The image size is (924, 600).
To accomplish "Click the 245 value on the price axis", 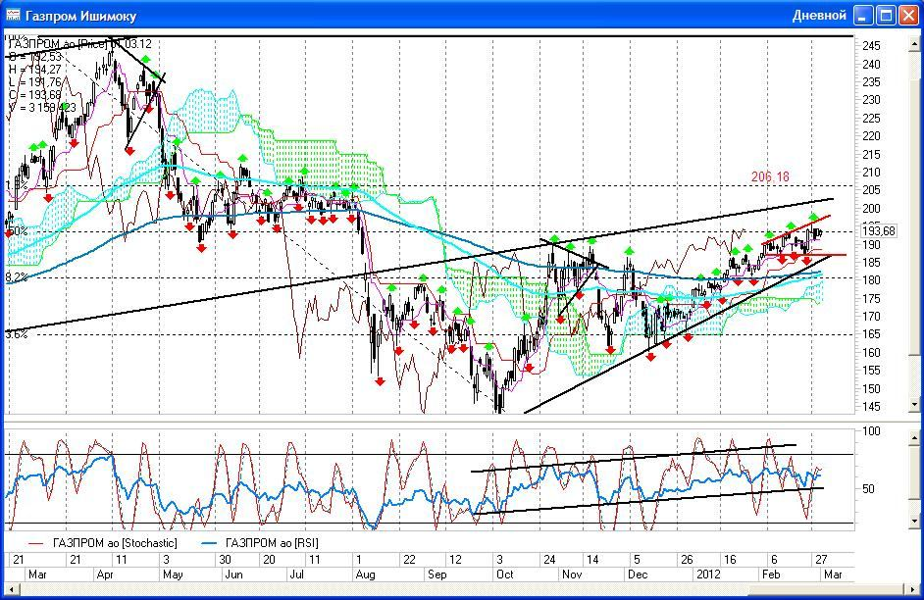I will click(x=871, y=46).
